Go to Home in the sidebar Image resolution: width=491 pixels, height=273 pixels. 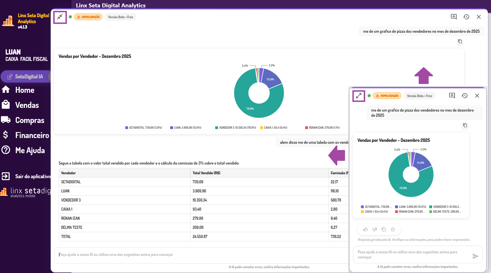tap(25, 90)
